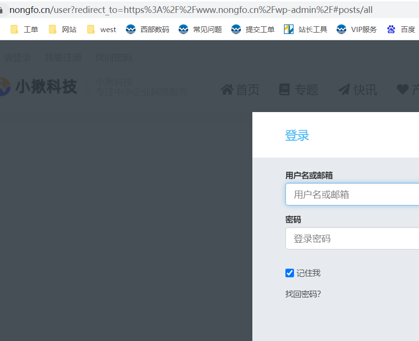Click the 找回密码? link in the form
419x341 pixels.
(x=303, y=294)
